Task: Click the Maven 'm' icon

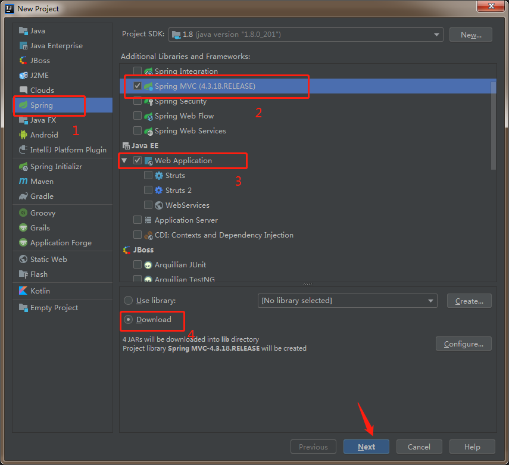Action: [x=23, y=181]
